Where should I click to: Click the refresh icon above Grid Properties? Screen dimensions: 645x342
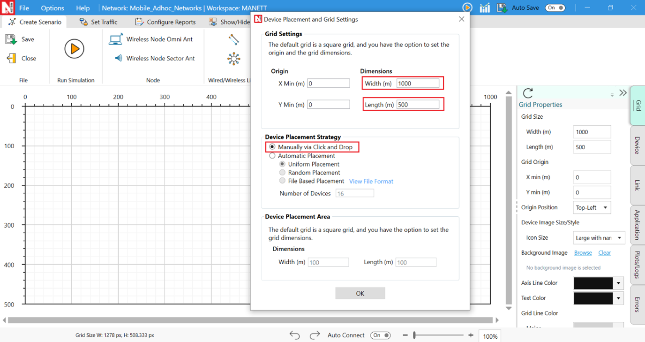click(x=528, y=93)
